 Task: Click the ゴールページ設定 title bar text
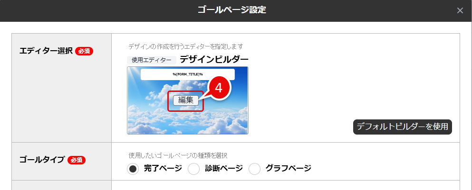(x=232, y=10)
